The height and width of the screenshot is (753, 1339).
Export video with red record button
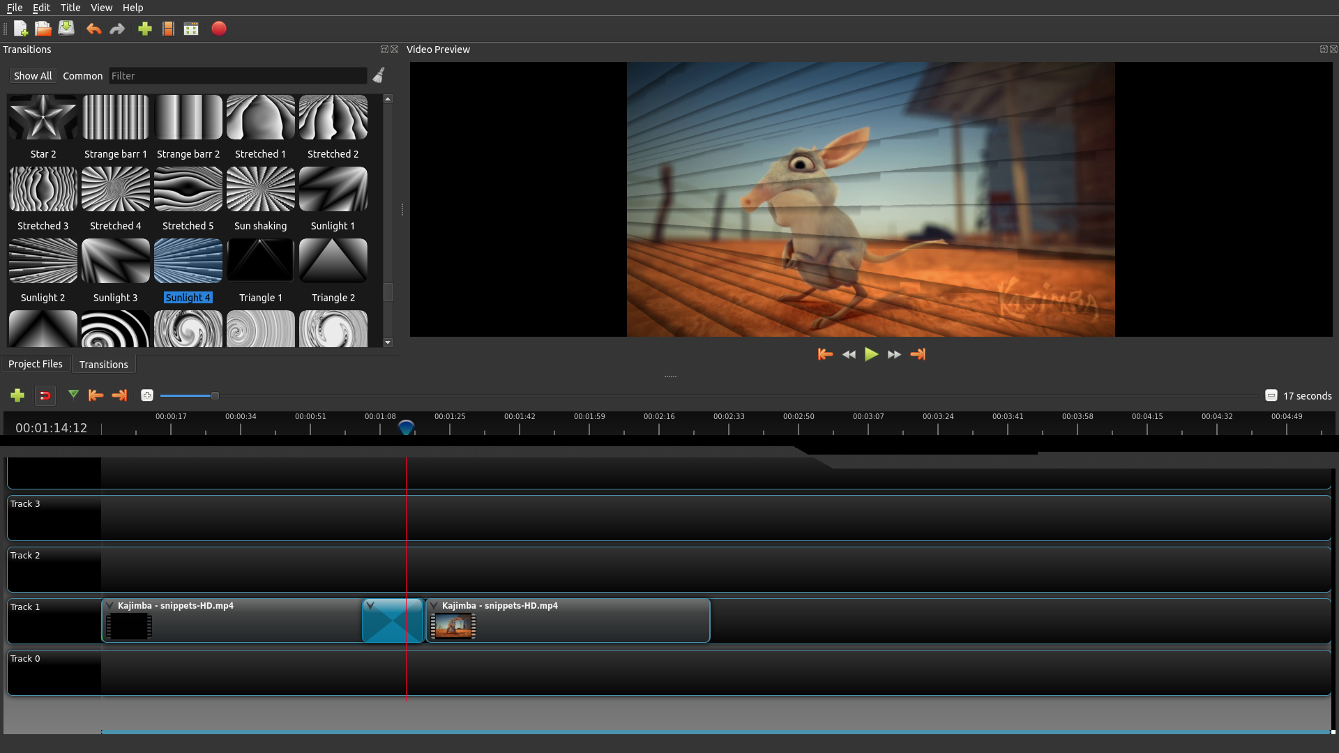[219, 29]
